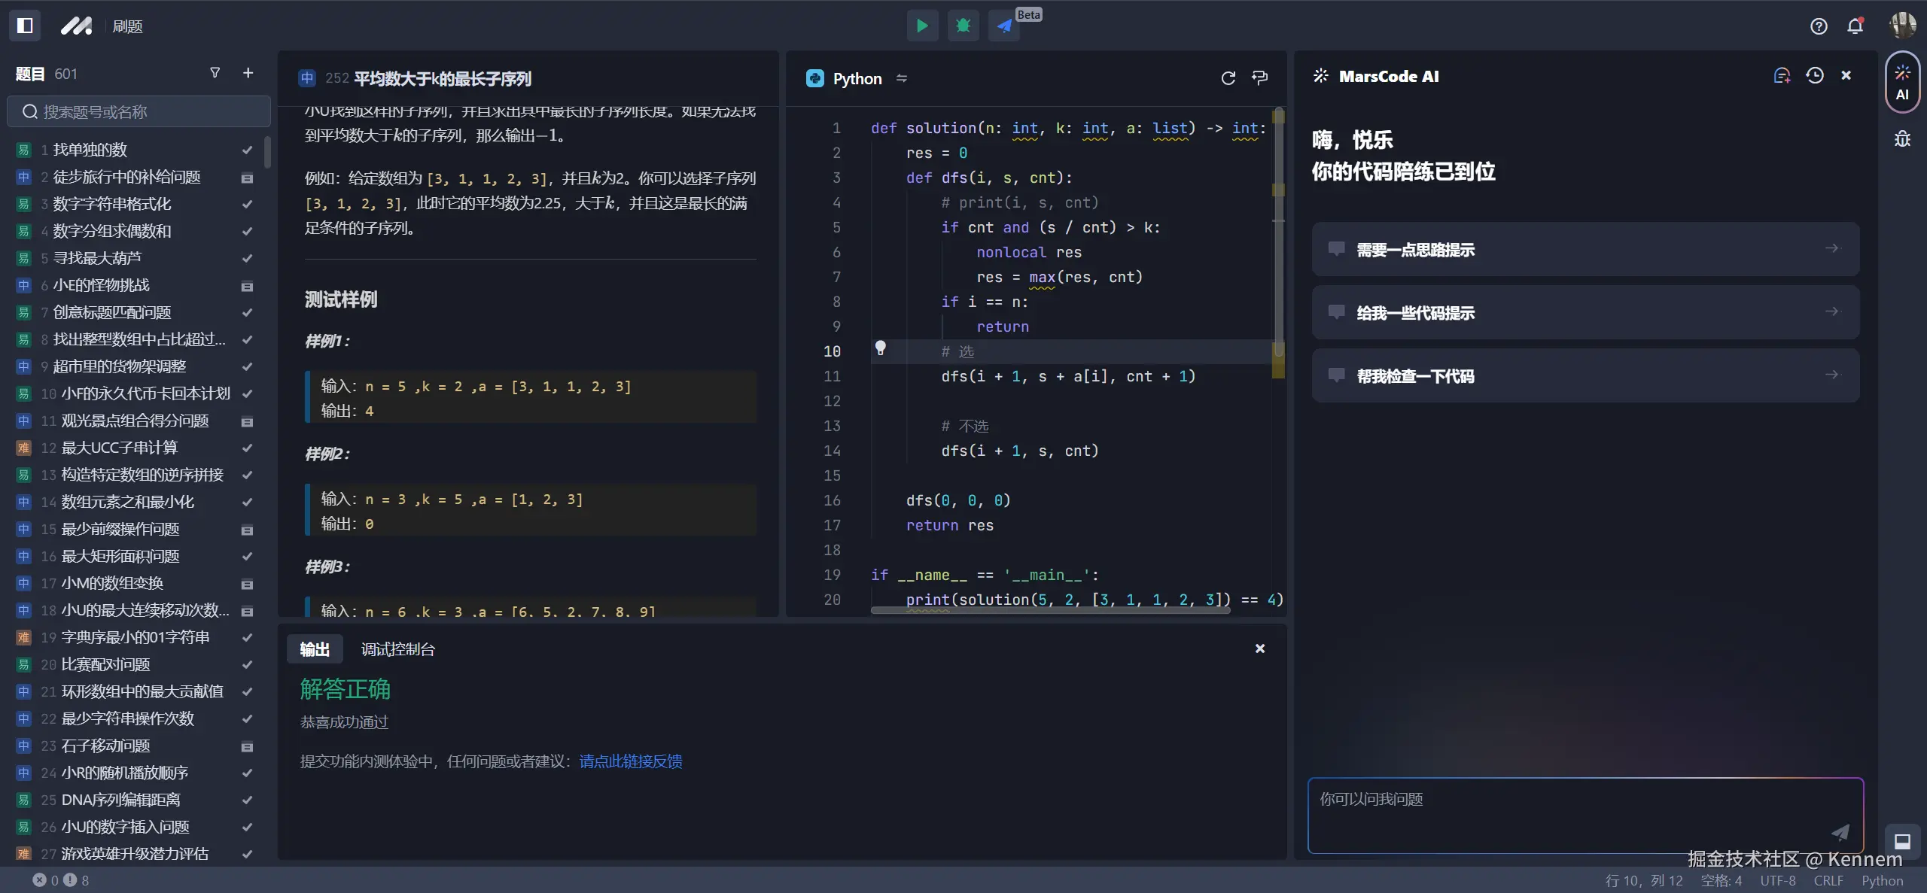The height and width of the screenshot is (893, 1927).
Task: Click the 搜索题号或名称 search field
Action: [x=139, y=111]
